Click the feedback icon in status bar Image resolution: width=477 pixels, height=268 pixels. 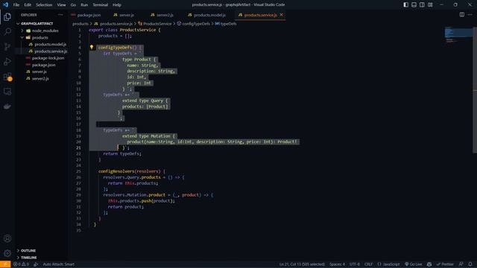461,264
